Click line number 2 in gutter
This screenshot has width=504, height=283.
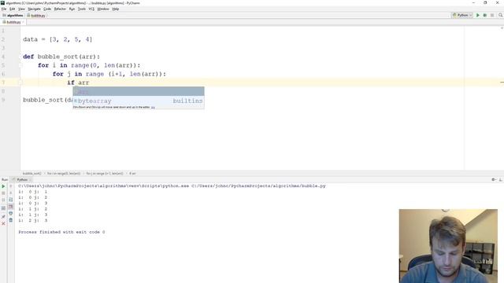(x=3, y=39)
